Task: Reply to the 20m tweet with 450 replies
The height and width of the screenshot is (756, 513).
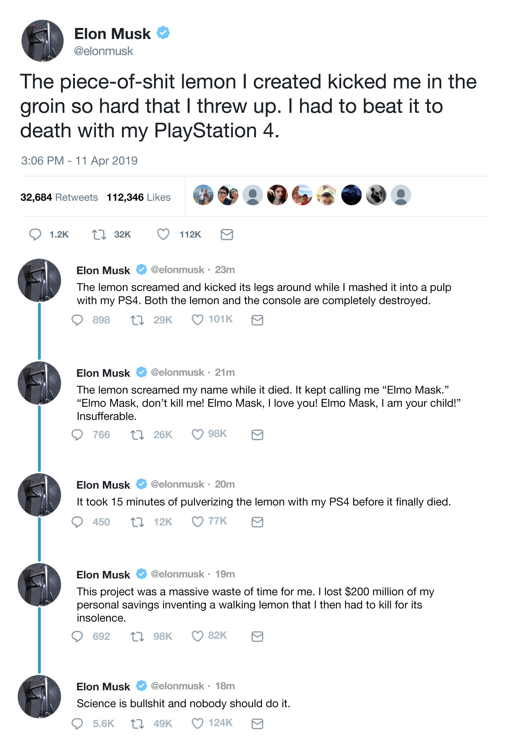Action: 77,522
